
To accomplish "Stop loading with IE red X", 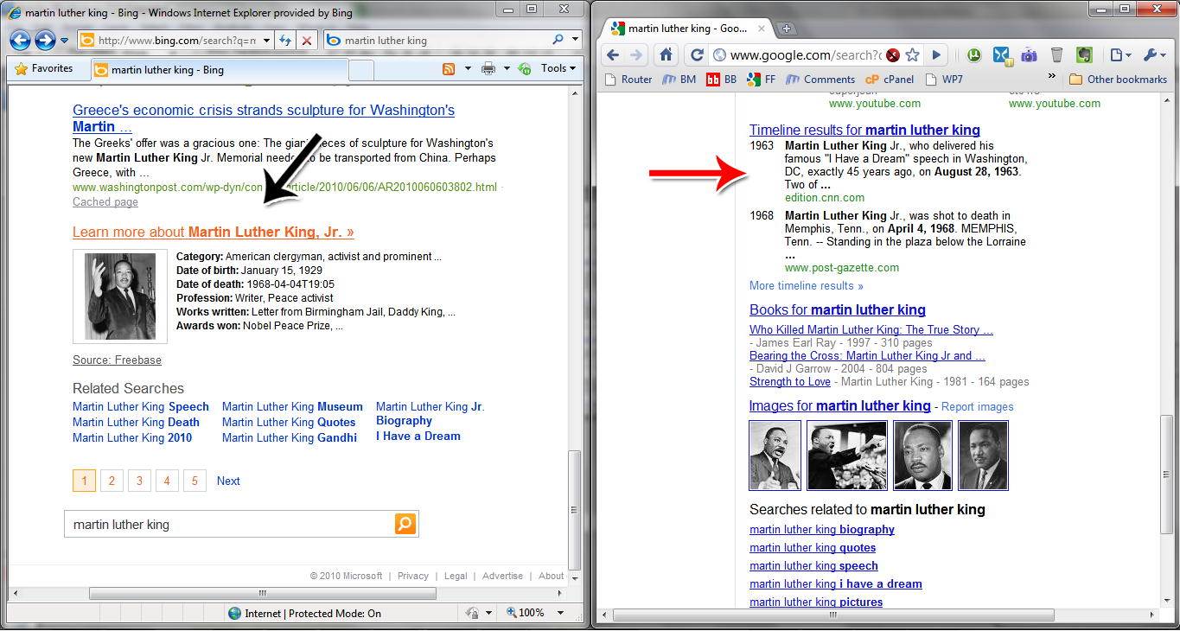I will pos(306,41).
